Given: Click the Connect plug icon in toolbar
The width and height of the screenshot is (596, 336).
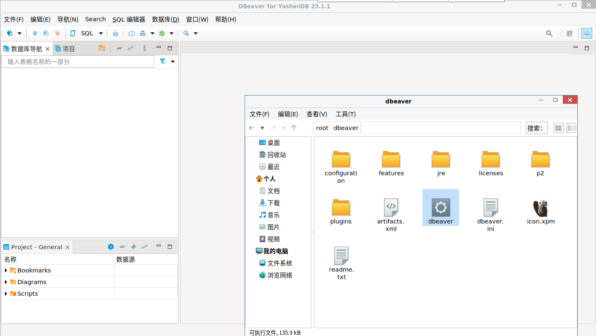Looking at the screenshot, I should tap(35, 33).
